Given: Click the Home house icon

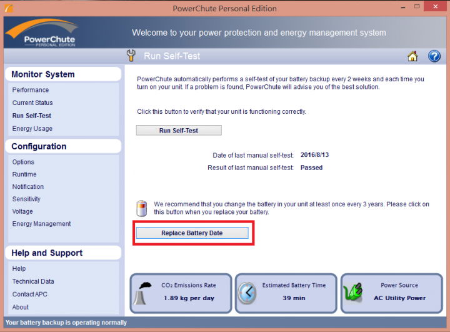Looking at the screenshot, I should [x=412, y=56].
